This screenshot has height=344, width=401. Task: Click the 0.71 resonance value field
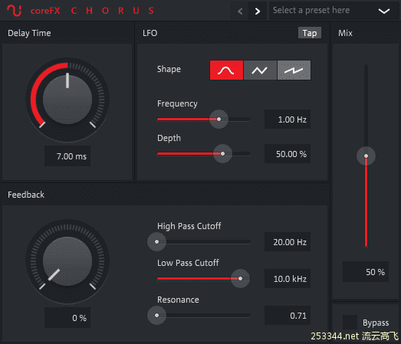[288, 316]
